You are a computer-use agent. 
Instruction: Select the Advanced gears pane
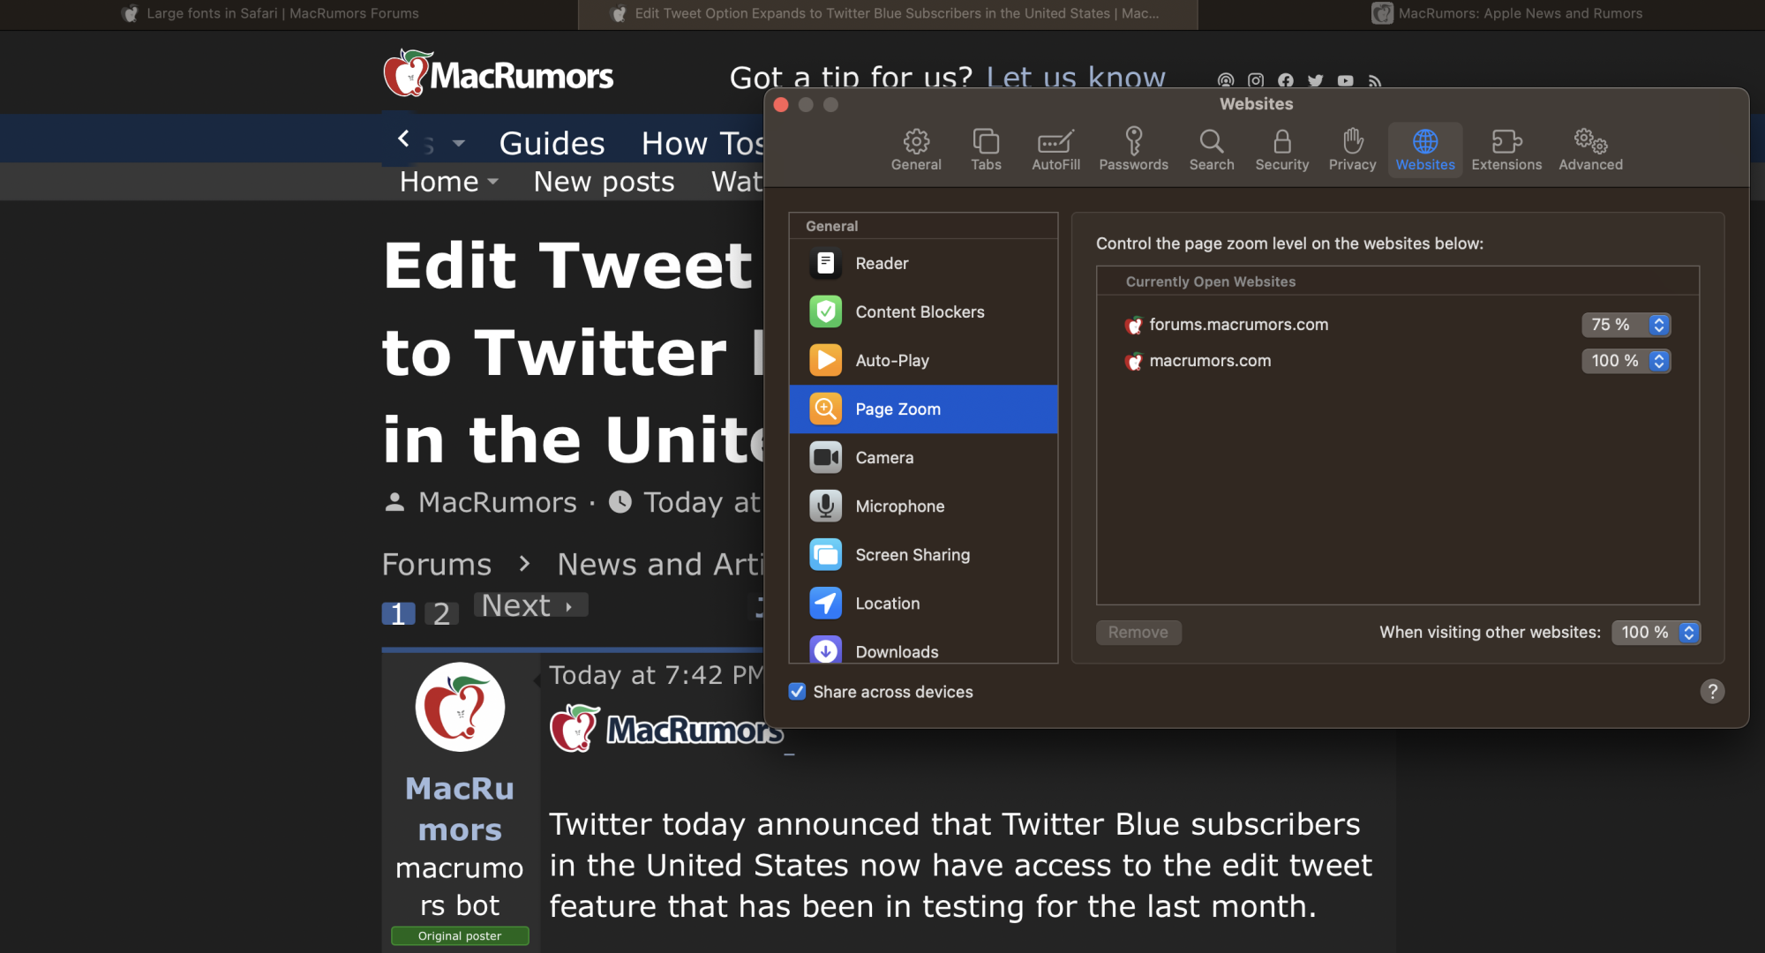(x=1590, y=149)
